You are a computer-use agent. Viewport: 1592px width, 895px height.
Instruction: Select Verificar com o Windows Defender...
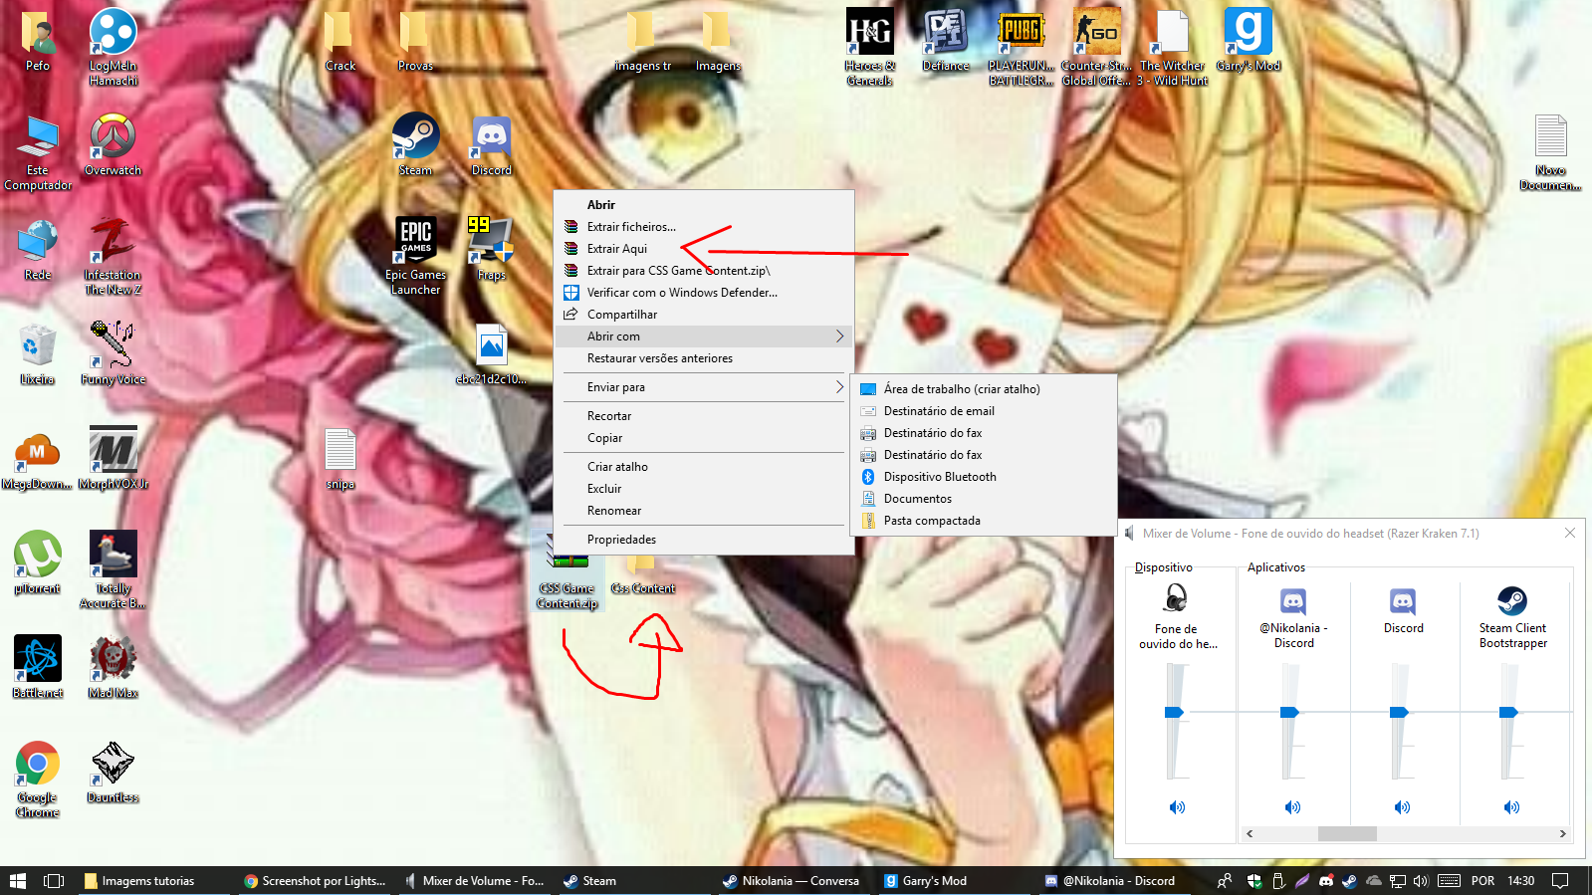[x=703, y=293]
